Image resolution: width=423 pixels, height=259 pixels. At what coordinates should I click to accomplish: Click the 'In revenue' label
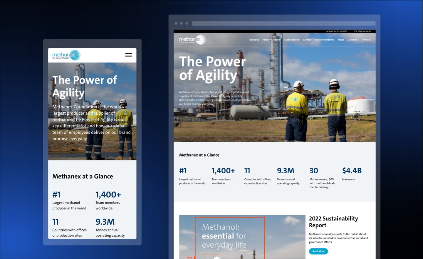[x=348, y=179]
